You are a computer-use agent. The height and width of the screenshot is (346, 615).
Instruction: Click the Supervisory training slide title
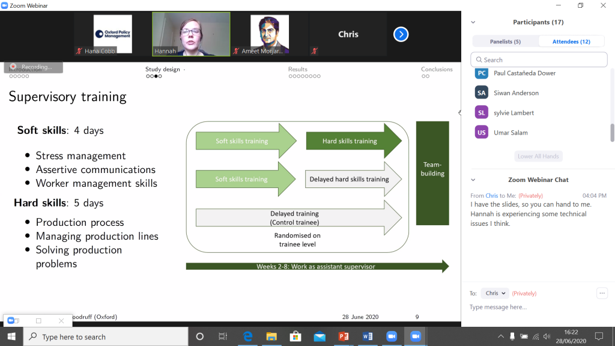point(67,97)
